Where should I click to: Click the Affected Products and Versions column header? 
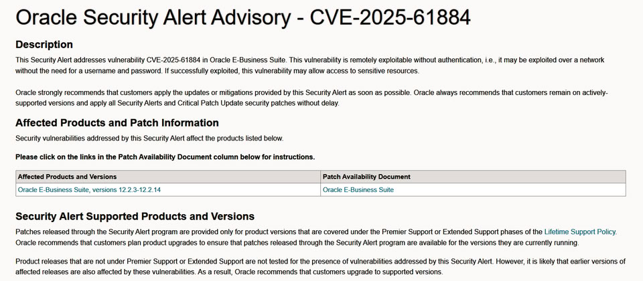tap(68, 177)
